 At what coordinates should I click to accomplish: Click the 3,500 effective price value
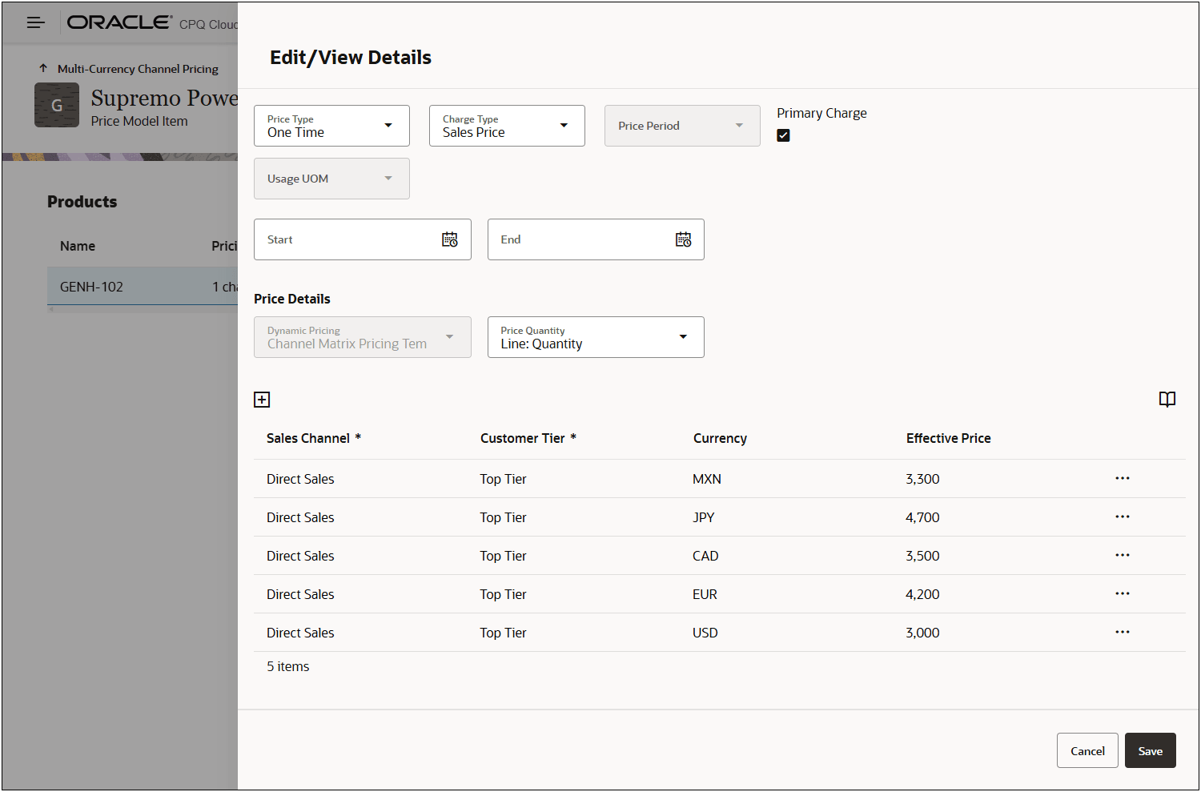922,556
